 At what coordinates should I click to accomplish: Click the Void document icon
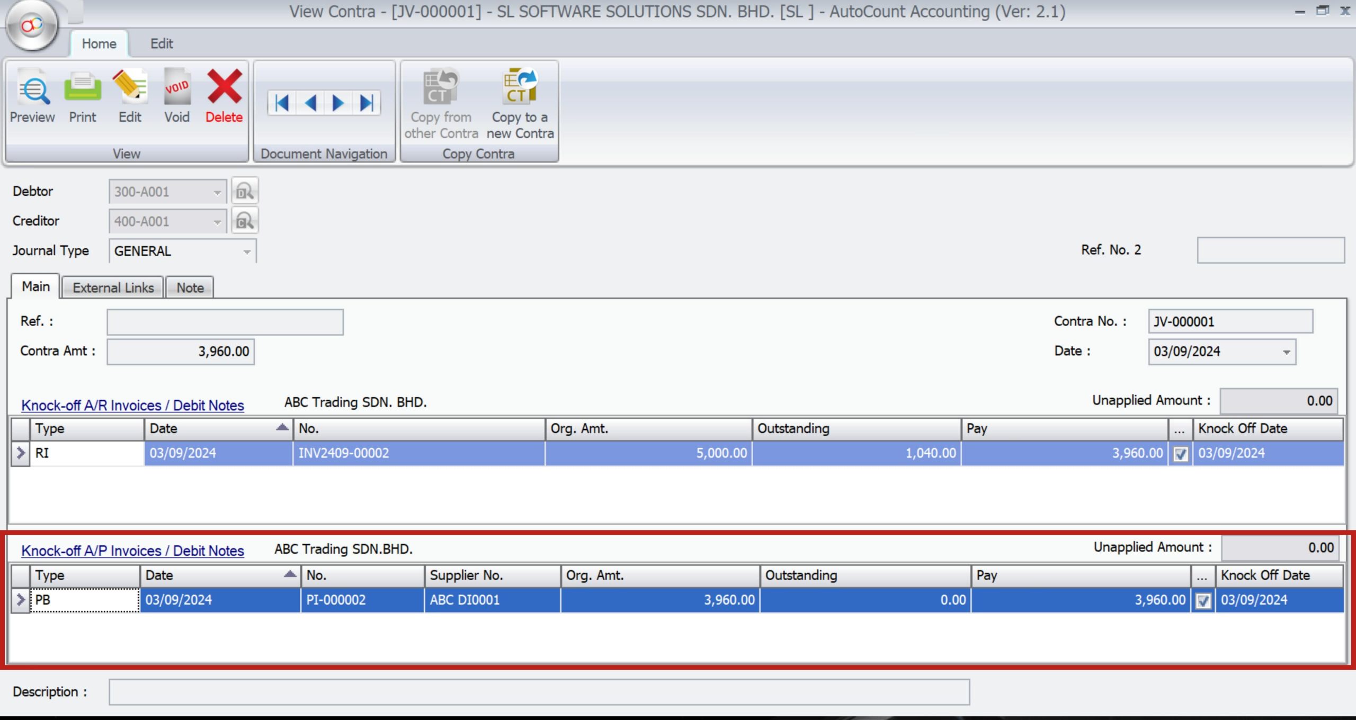click(177, 95)
